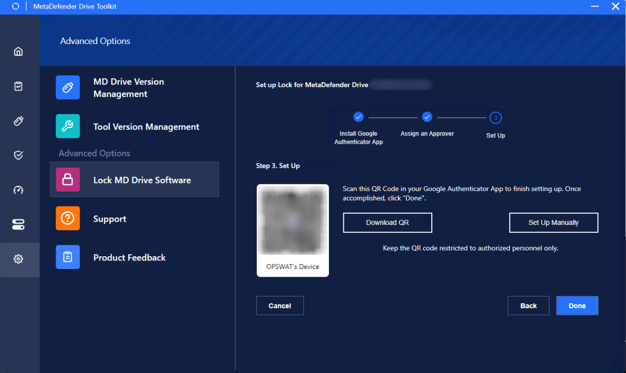
Task: Minimize the MetaDefender Drive Toolkit window
Action: 595,6
